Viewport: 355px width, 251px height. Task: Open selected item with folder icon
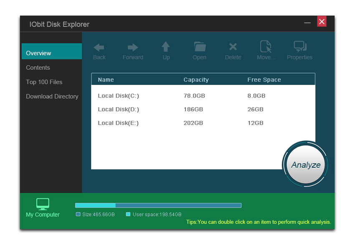tap(200, 47)
